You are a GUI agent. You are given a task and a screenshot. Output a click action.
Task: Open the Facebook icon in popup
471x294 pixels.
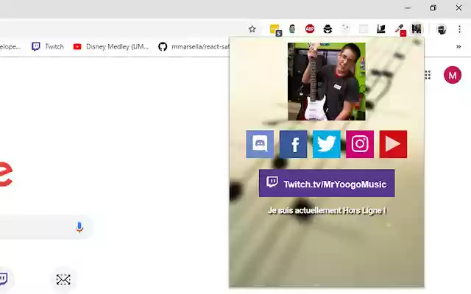point(293,144)
